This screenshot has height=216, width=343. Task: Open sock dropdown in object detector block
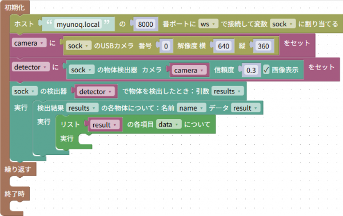(x=81, y=70)
